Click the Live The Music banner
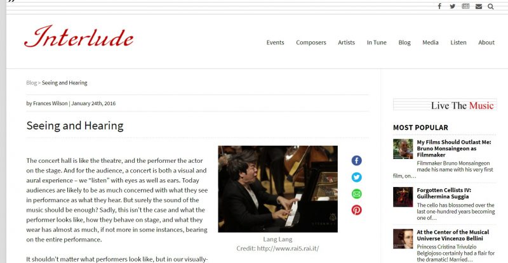Image resolution: width=508 pixels, height=263 pixels. pos(444,105)
